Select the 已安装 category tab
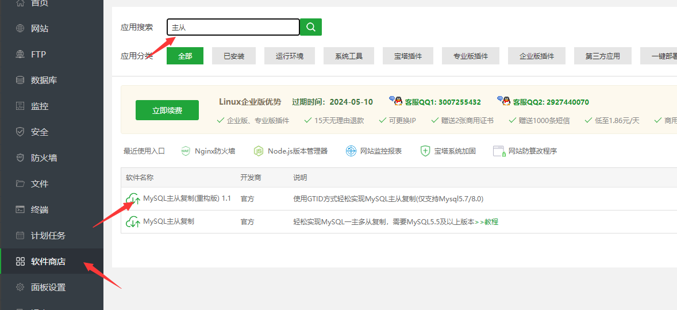This screenshot has width=677, height=310. point(234,56)
